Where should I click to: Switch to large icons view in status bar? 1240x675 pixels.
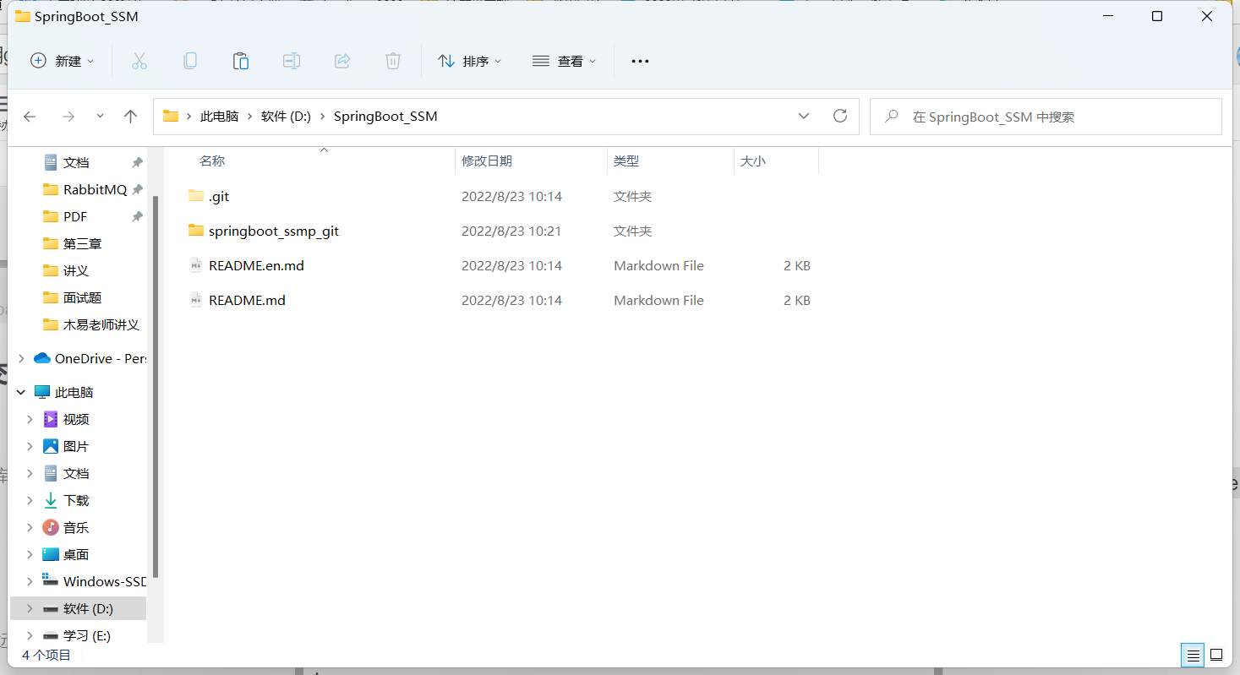point(1216,655)
